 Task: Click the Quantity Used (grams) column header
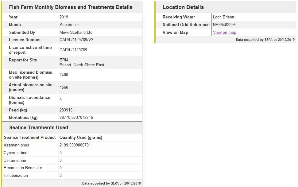click(81, 137)
